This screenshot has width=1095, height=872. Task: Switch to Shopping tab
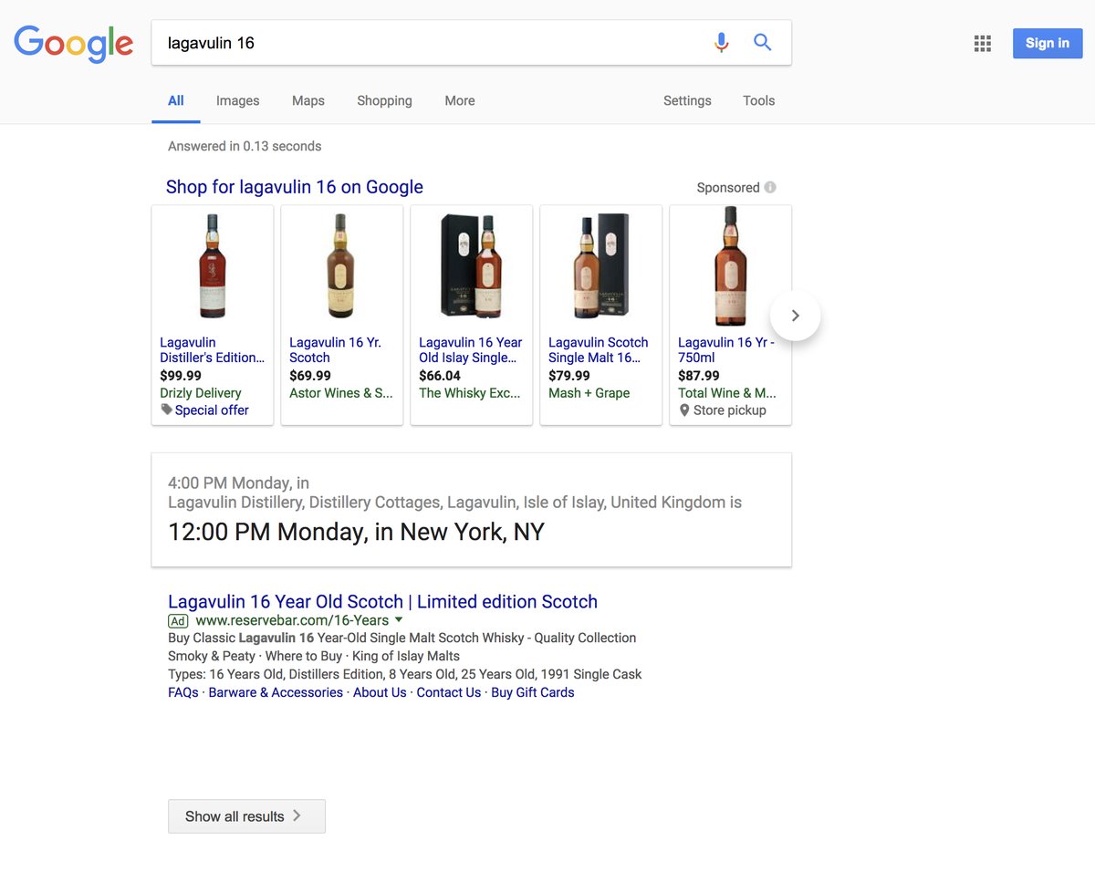coord(384,100)
